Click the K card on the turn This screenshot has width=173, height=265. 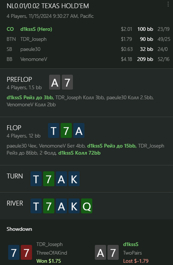tap(74, 179)
